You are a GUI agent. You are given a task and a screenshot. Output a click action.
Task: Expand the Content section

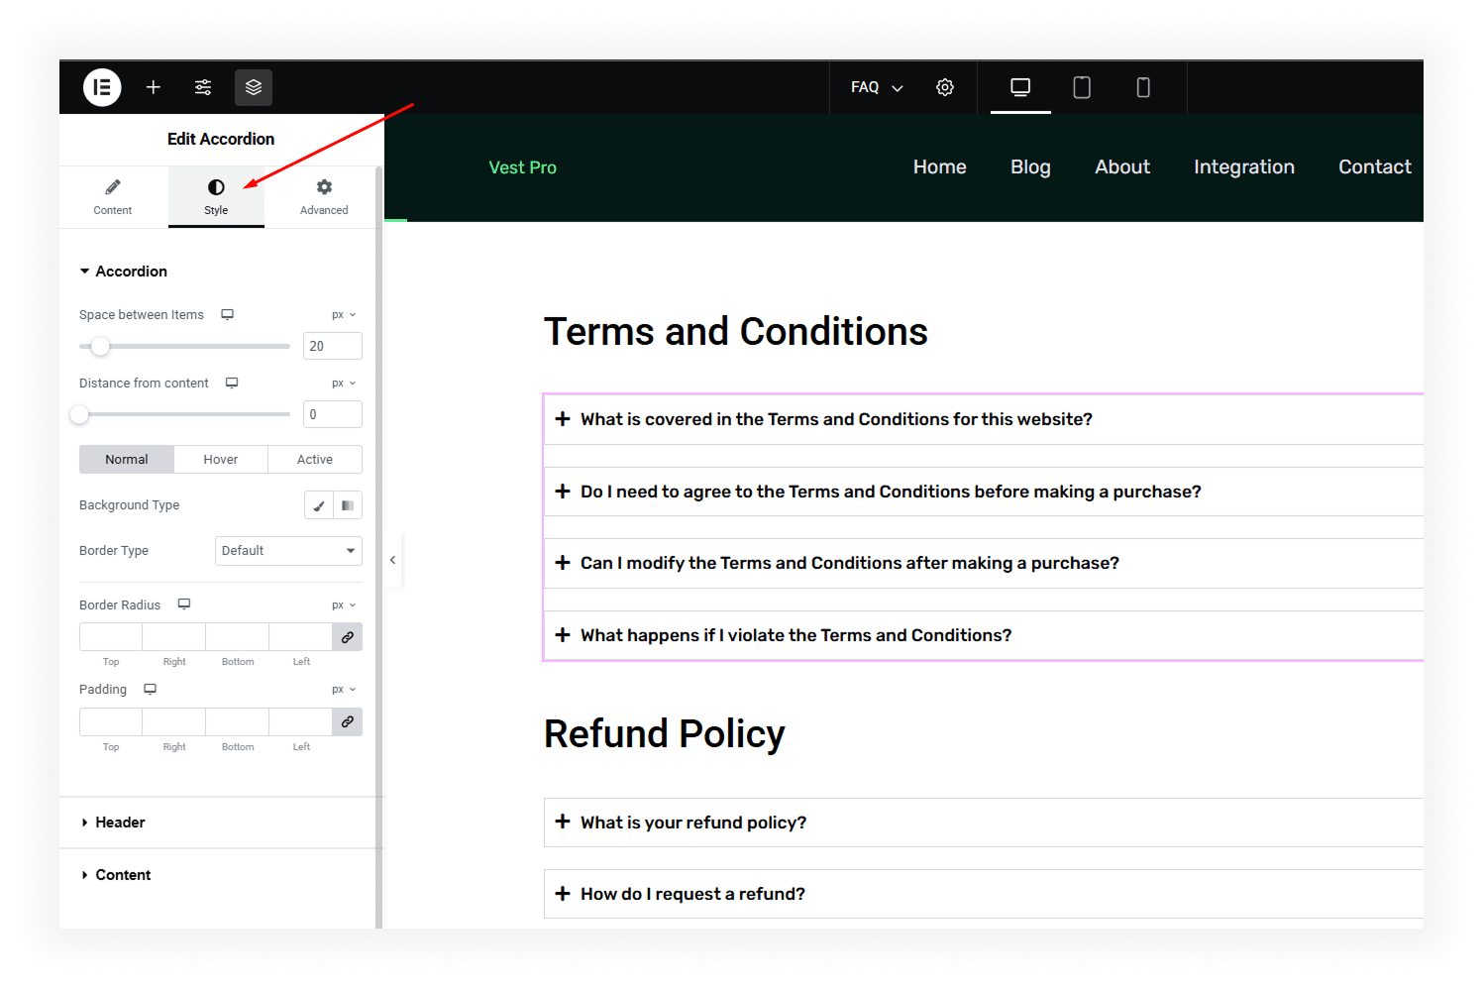217,875
